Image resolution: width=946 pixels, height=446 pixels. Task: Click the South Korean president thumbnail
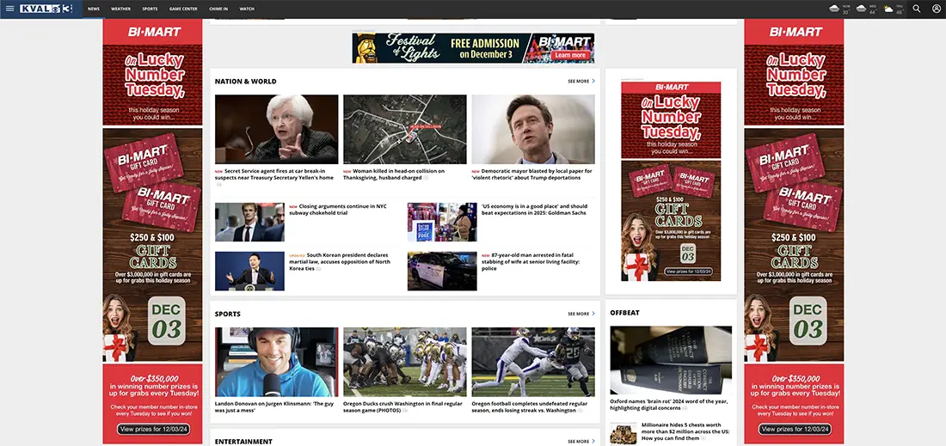pyautogui.click(x=249, y=271)
